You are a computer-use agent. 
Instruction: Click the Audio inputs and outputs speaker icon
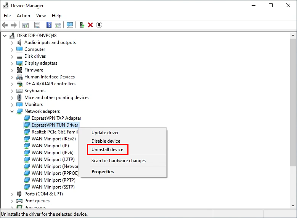(19, 42)
